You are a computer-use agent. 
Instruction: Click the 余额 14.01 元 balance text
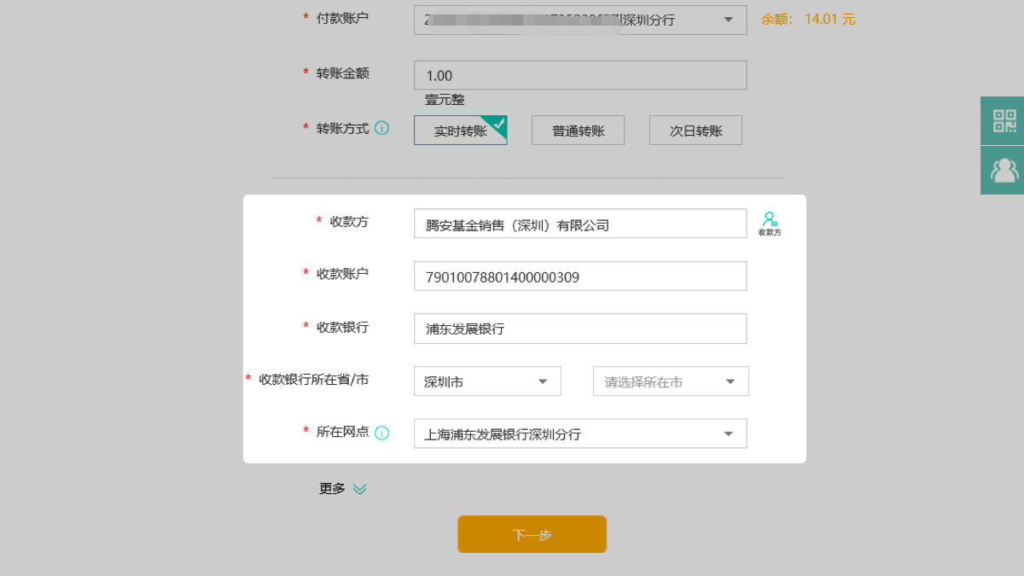coord(807,19)
